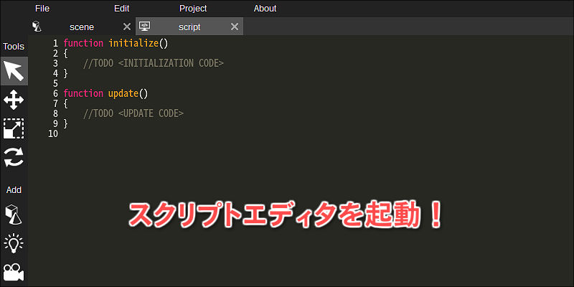Open the File menu
574x287 pixels.
(x=42, y=9)
